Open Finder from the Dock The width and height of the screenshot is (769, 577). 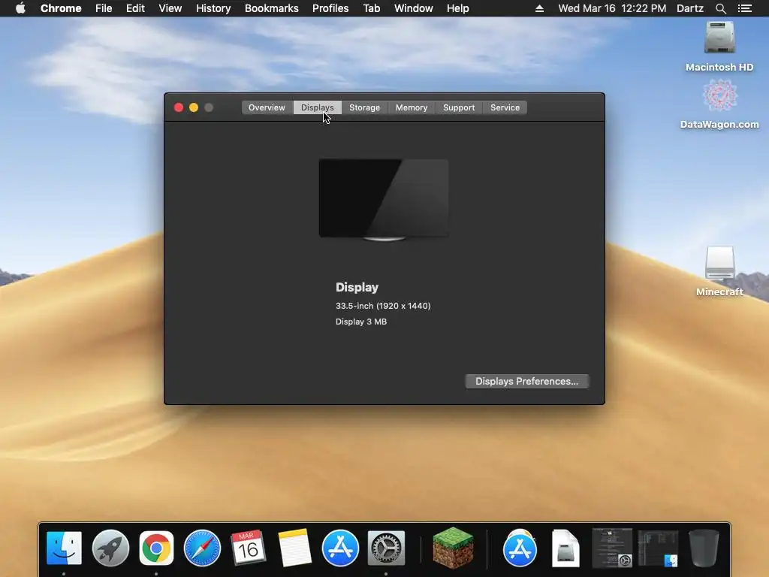click(64, 548)
